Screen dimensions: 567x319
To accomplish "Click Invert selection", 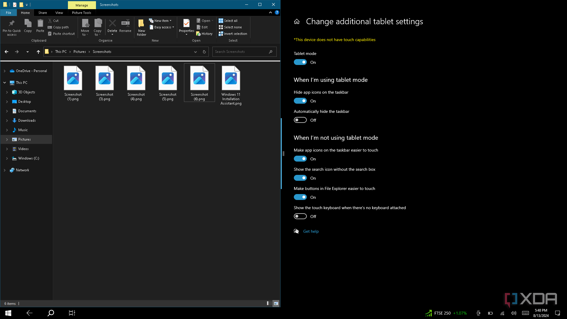I will (x=233, y=34).
